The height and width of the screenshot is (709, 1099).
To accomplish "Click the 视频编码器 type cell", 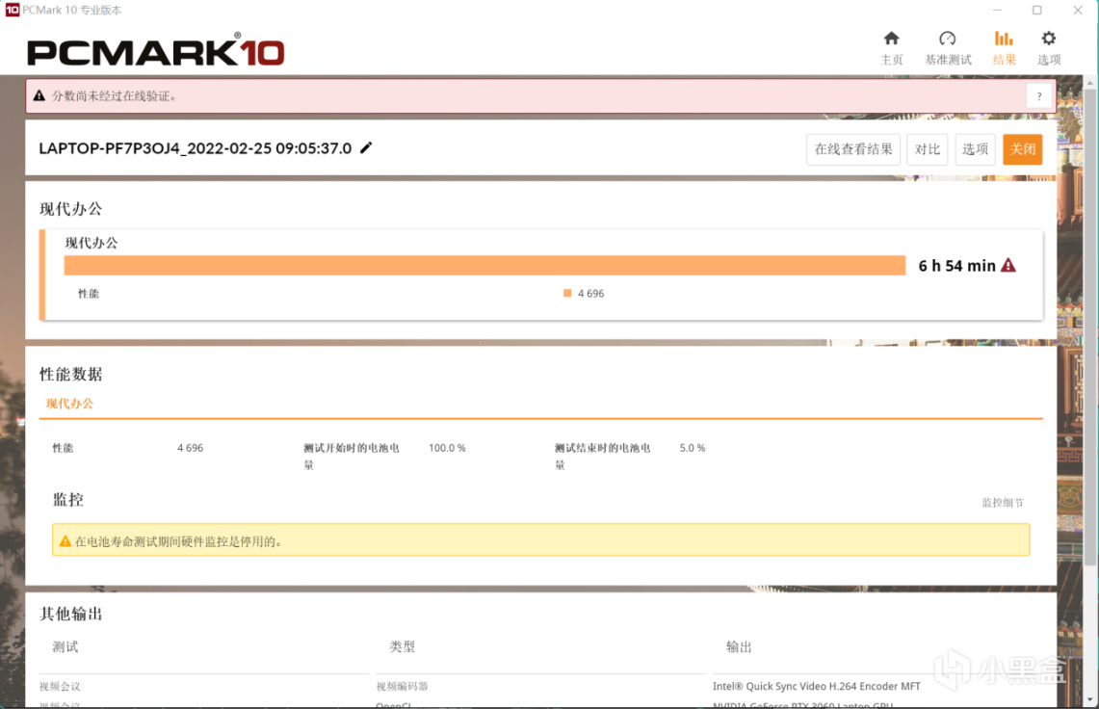I will [402, 686].
